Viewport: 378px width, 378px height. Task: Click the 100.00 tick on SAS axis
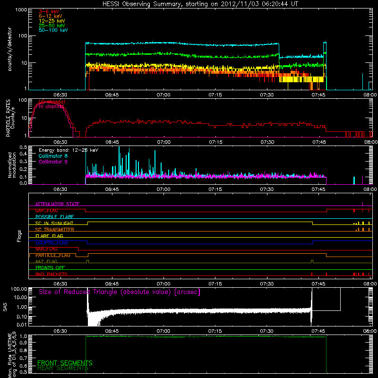click(x=19, y=289)
